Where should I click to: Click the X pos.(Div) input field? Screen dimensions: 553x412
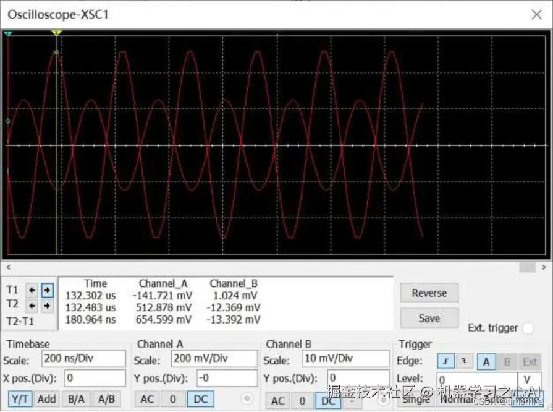point(95,378)
